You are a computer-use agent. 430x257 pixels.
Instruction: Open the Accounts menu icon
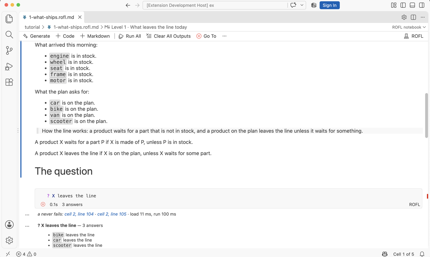9,225
